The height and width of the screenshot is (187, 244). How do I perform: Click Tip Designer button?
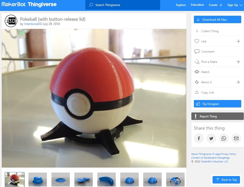217,104
